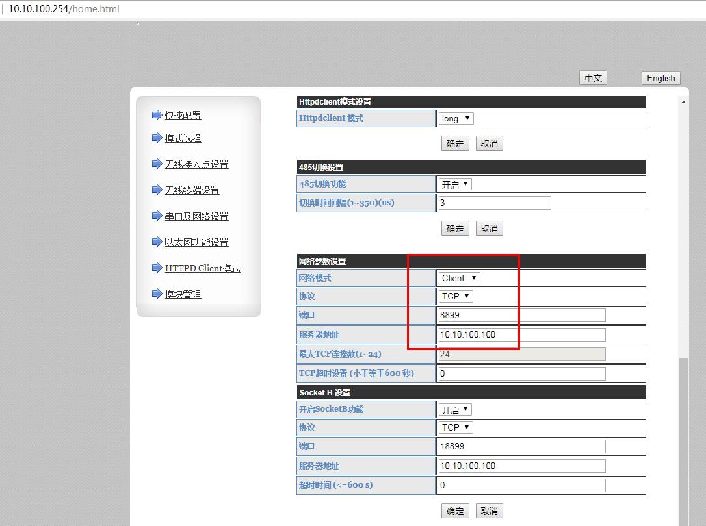Click the arrow icon beside 快速配置
Image resolution: width=706 pixels, height=526 pixels.
(x=157, y=116)
